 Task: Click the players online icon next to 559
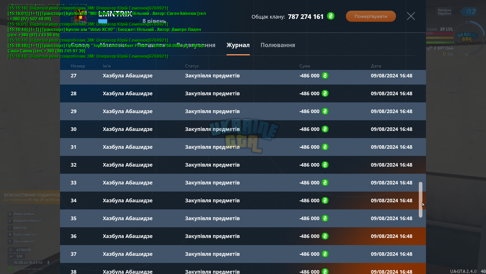click(x=10, y=256)
